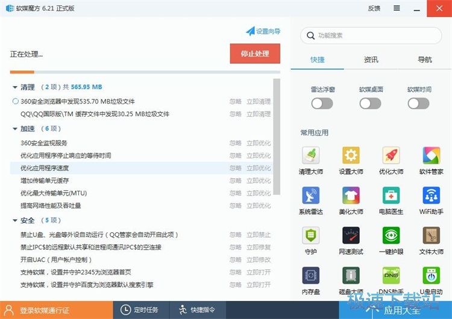Click 忽略 for 优化应用程序停止响应的等待时间

tap(236, 156)
